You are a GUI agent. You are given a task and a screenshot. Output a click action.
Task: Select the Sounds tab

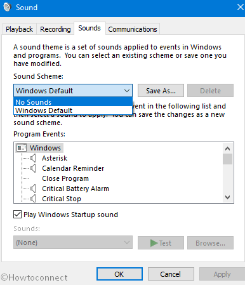point(89,28)
